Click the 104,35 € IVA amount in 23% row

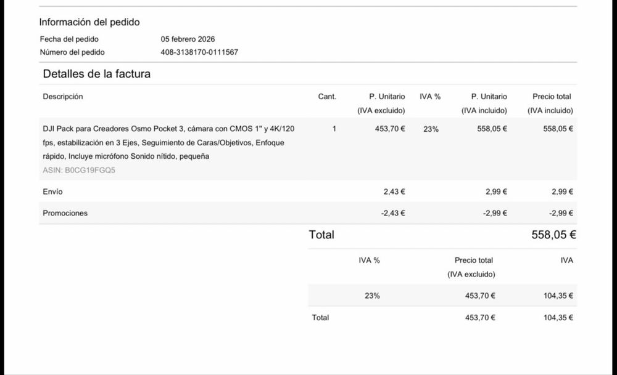coord(558,296)
